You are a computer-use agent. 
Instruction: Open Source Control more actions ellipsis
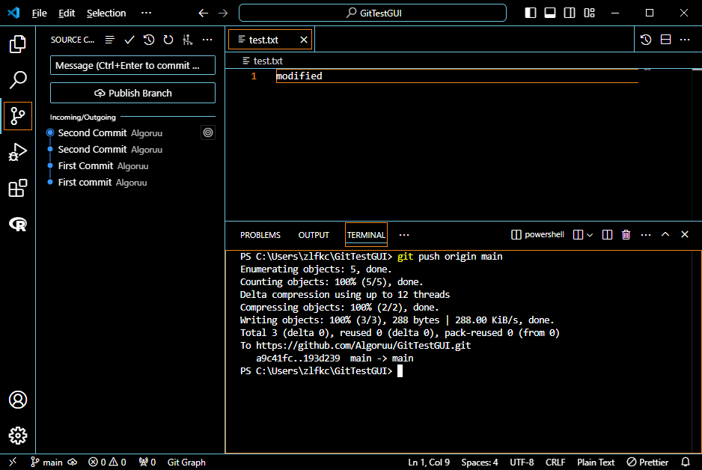click(x=207, y=40)
